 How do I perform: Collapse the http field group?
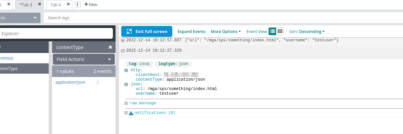coord(126,70)
